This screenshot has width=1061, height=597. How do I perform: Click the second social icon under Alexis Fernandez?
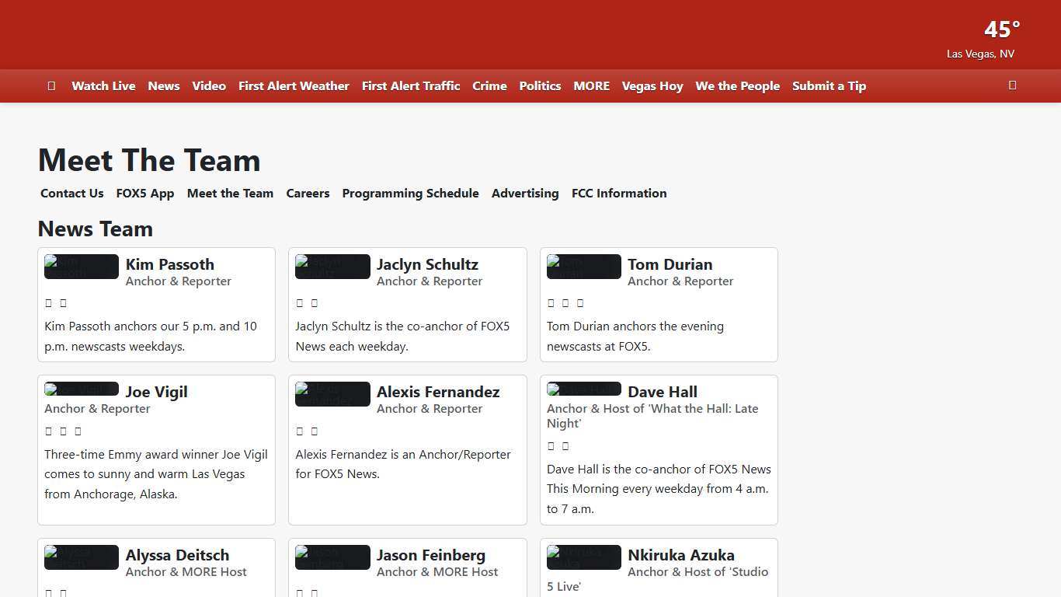coord(315,431)
